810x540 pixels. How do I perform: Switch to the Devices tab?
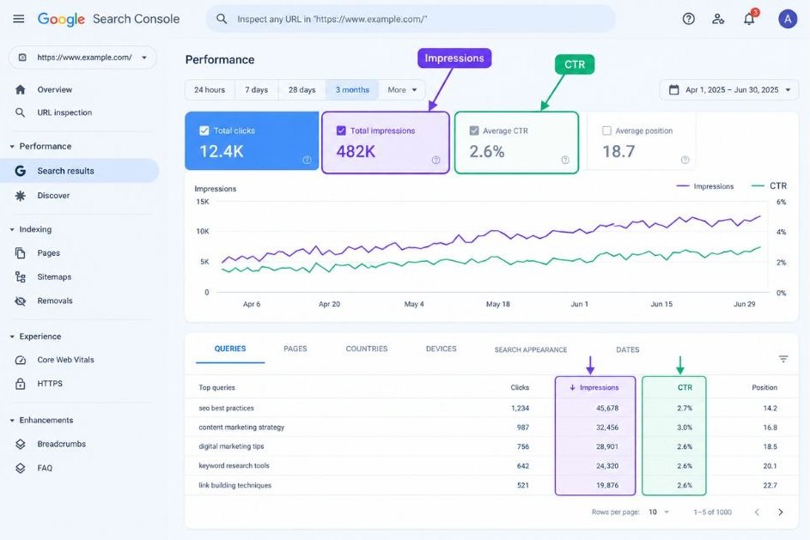[442, 349]
